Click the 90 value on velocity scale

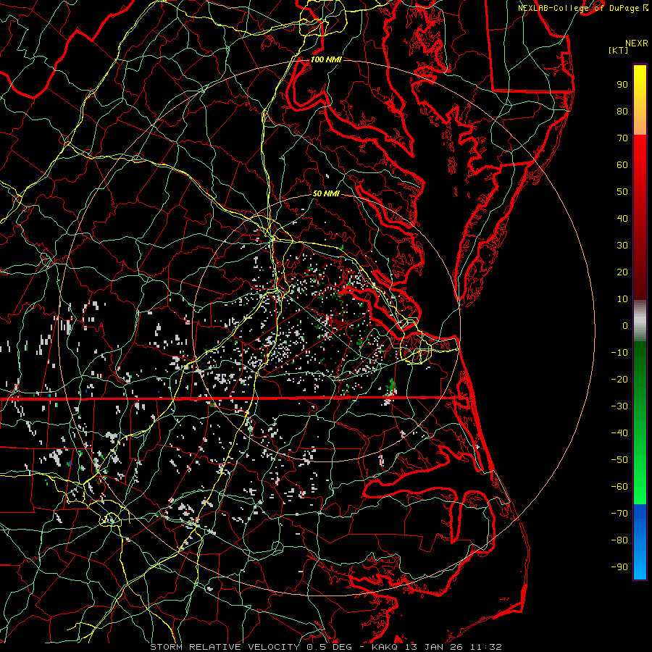pos(622,85)
